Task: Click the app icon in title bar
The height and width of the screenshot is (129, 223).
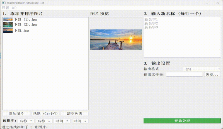Action: pos(4,3)
